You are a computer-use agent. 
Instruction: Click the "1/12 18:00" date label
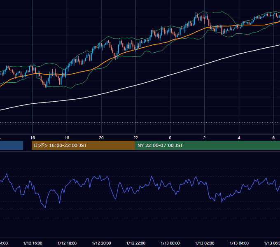67,243
